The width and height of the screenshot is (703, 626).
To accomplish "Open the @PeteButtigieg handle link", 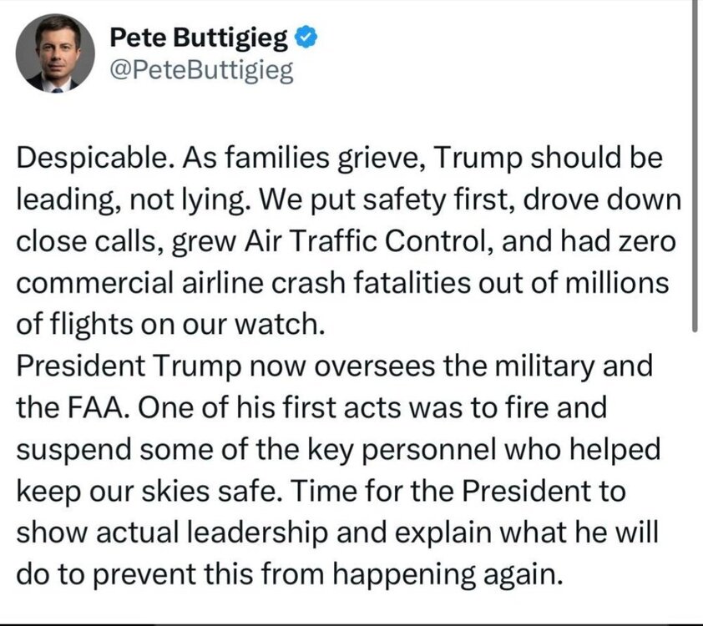I will (201, 71).
